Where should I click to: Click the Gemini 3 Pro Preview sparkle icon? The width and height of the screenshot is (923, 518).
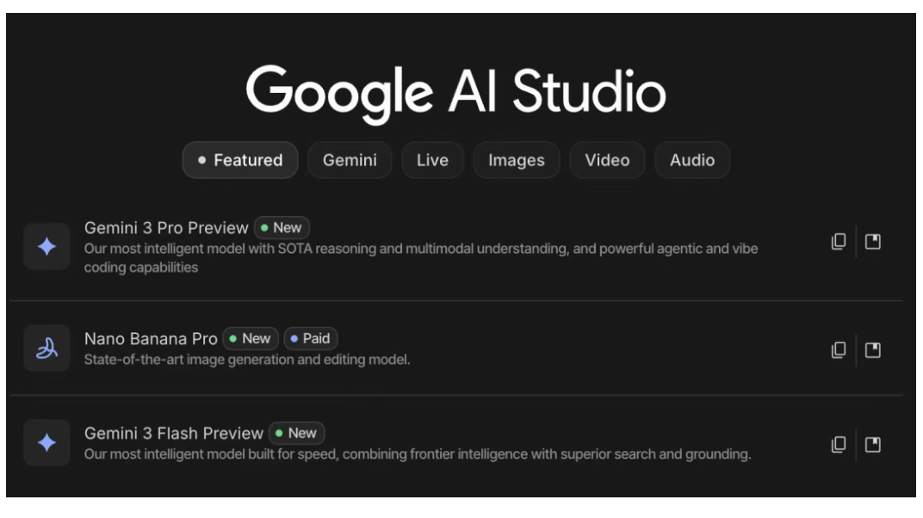point(46,247)
